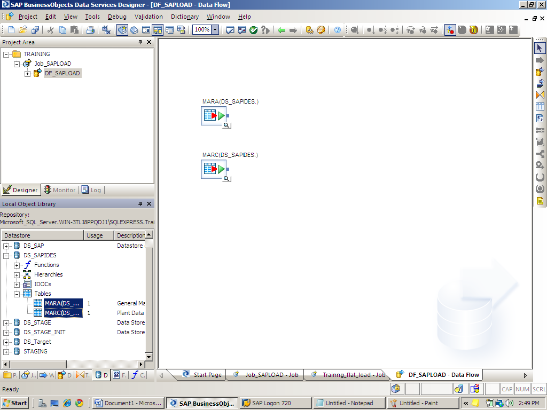Select DS_Target datastore in library
Screen dimensions: 547x410
pos(37,342)
